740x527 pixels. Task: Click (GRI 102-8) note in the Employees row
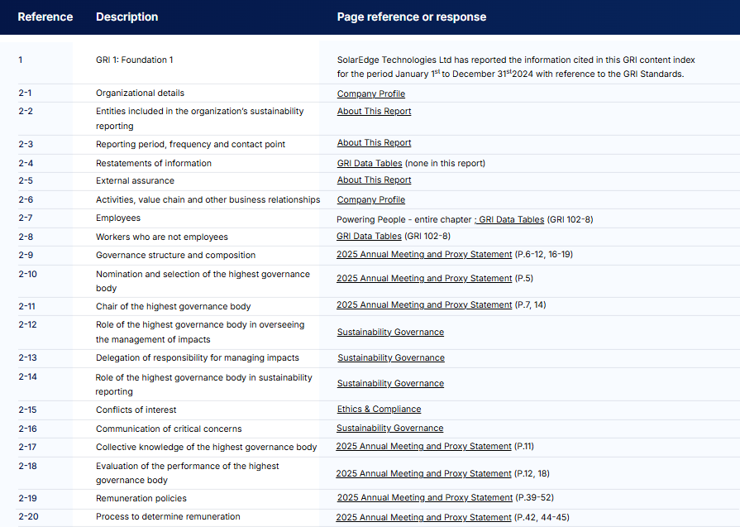click(571, 219)
